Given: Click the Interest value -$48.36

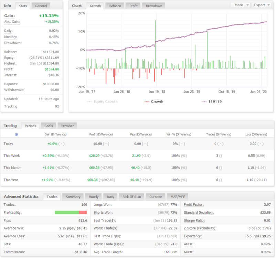Looking at the screenshot, I should 53,75.
